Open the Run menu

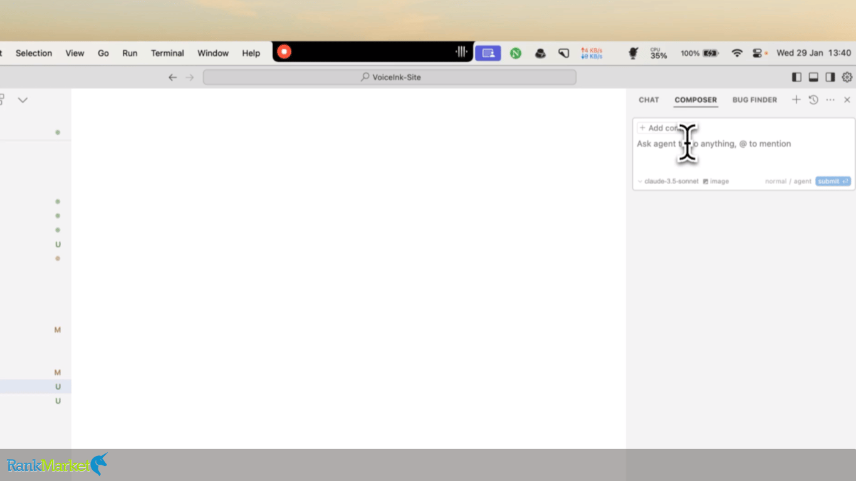[x=130, y=53]
